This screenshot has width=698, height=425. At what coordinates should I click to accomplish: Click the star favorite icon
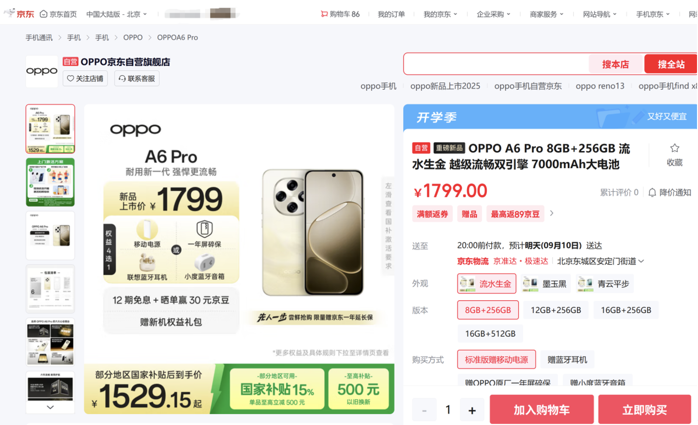coord(674,148)
